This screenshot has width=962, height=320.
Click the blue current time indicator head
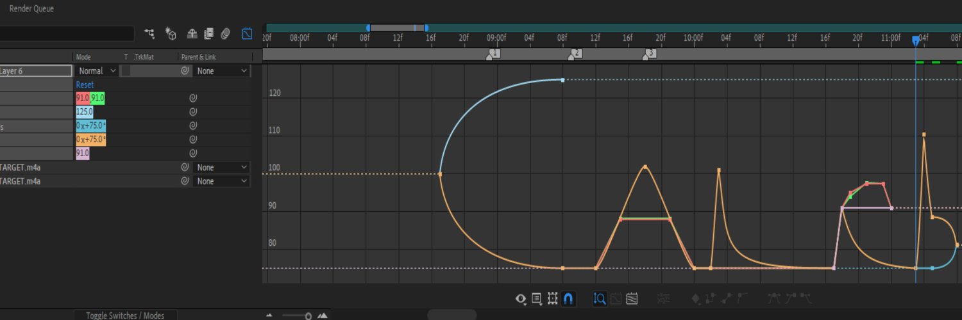915,40
